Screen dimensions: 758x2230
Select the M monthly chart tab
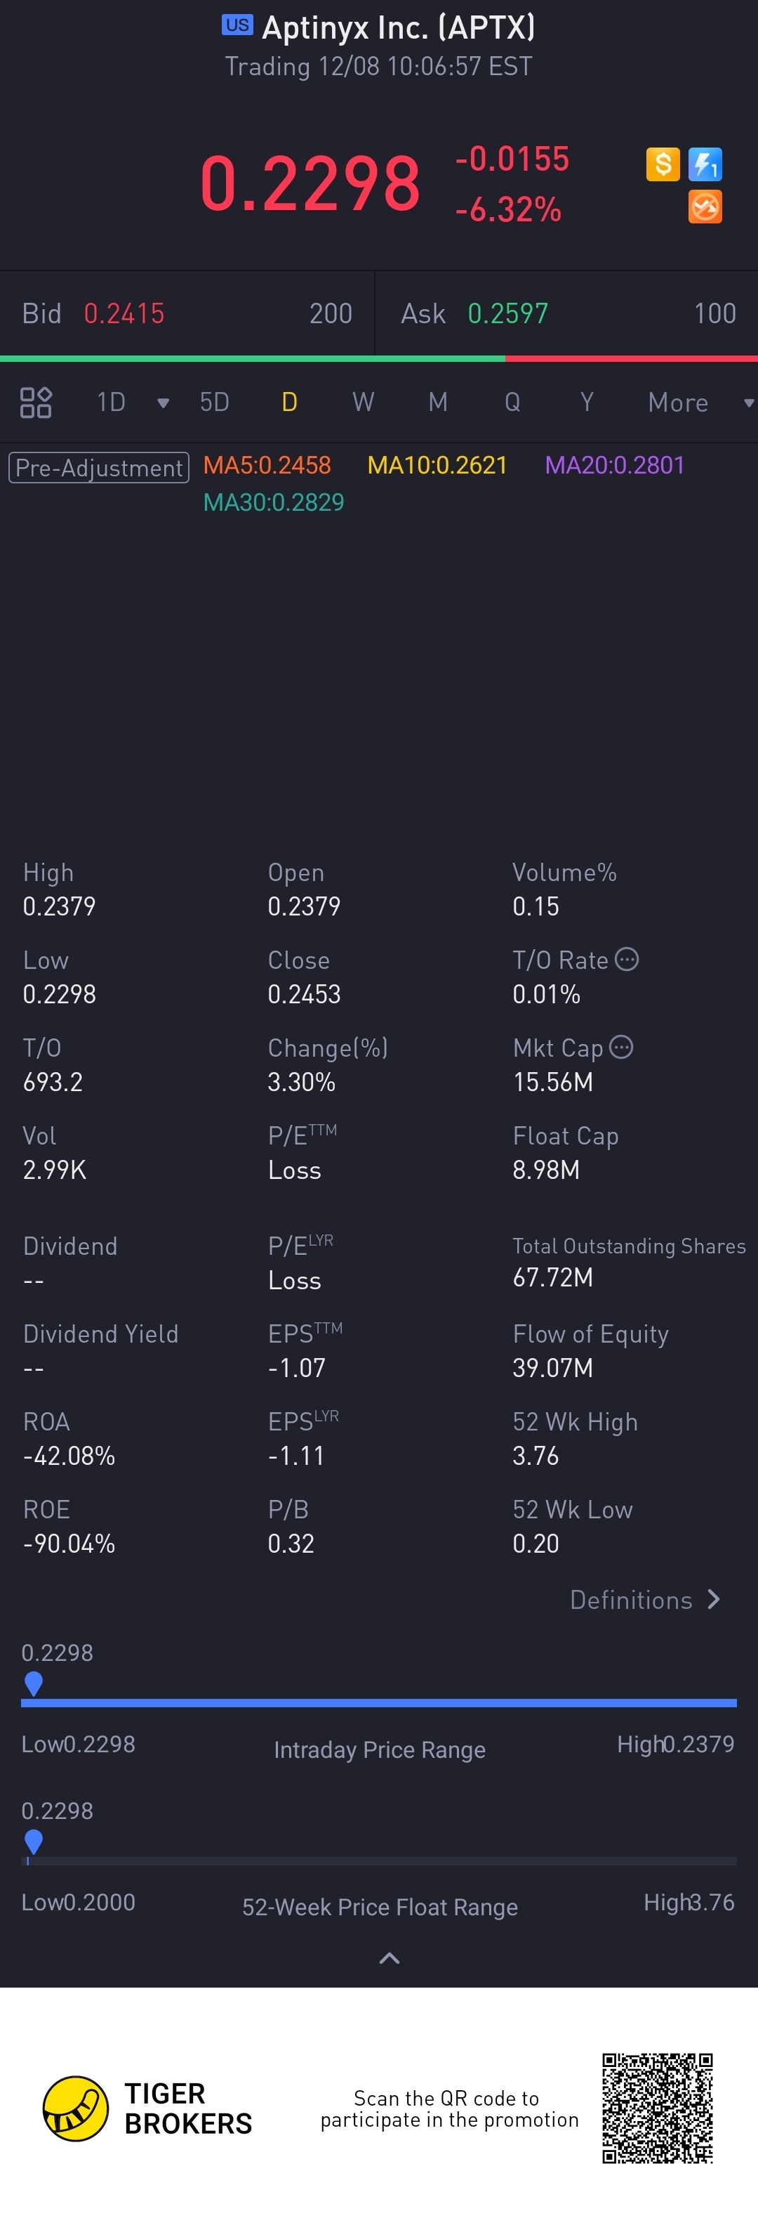pyautogui.click(x=438, y=402)
